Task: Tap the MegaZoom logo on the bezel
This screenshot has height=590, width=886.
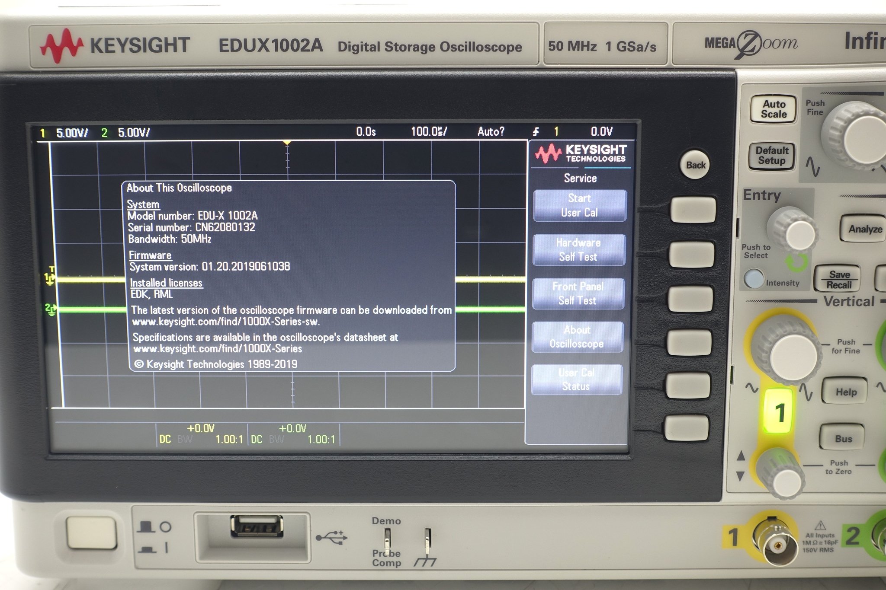Action: pyautogui.click(x=751, y=44)
